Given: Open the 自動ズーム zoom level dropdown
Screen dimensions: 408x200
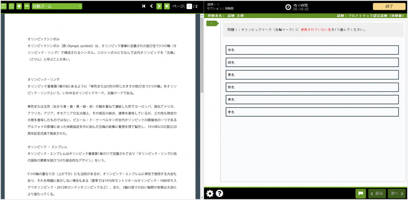Looking at the screenshot, I should (56, 5).
